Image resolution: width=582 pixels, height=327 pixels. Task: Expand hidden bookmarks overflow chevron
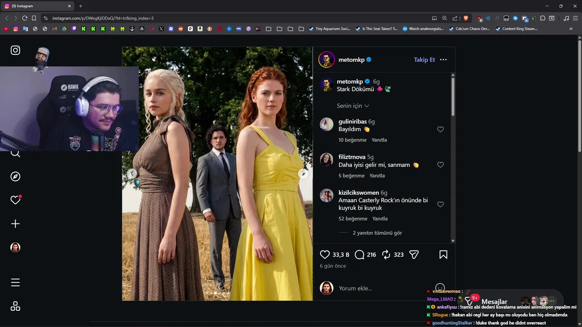click(571, 29)
